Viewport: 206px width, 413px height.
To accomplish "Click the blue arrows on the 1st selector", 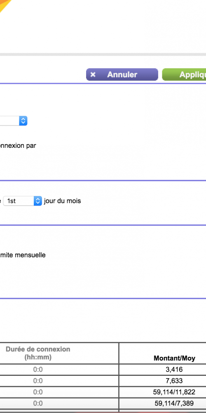I will point(38,201).
